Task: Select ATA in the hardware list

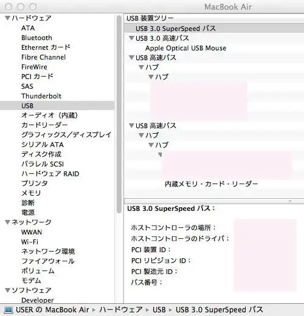Action: point(28,28)
